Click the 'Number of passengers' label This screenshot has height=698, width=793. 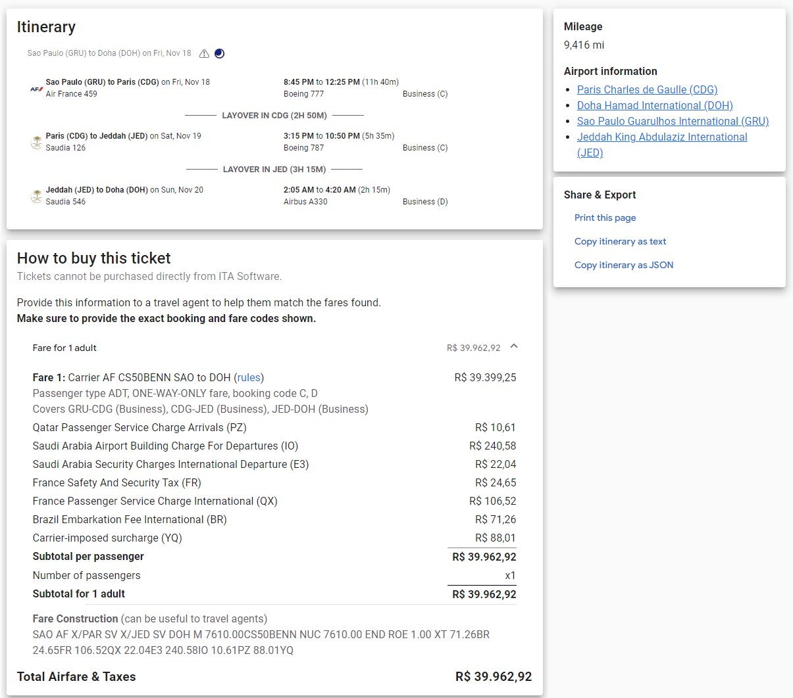[x=87, y=575]
